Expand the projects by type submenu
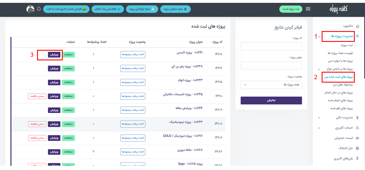This screenshot has width=365, height=170. pyautogui.click(x=319, y=69)
